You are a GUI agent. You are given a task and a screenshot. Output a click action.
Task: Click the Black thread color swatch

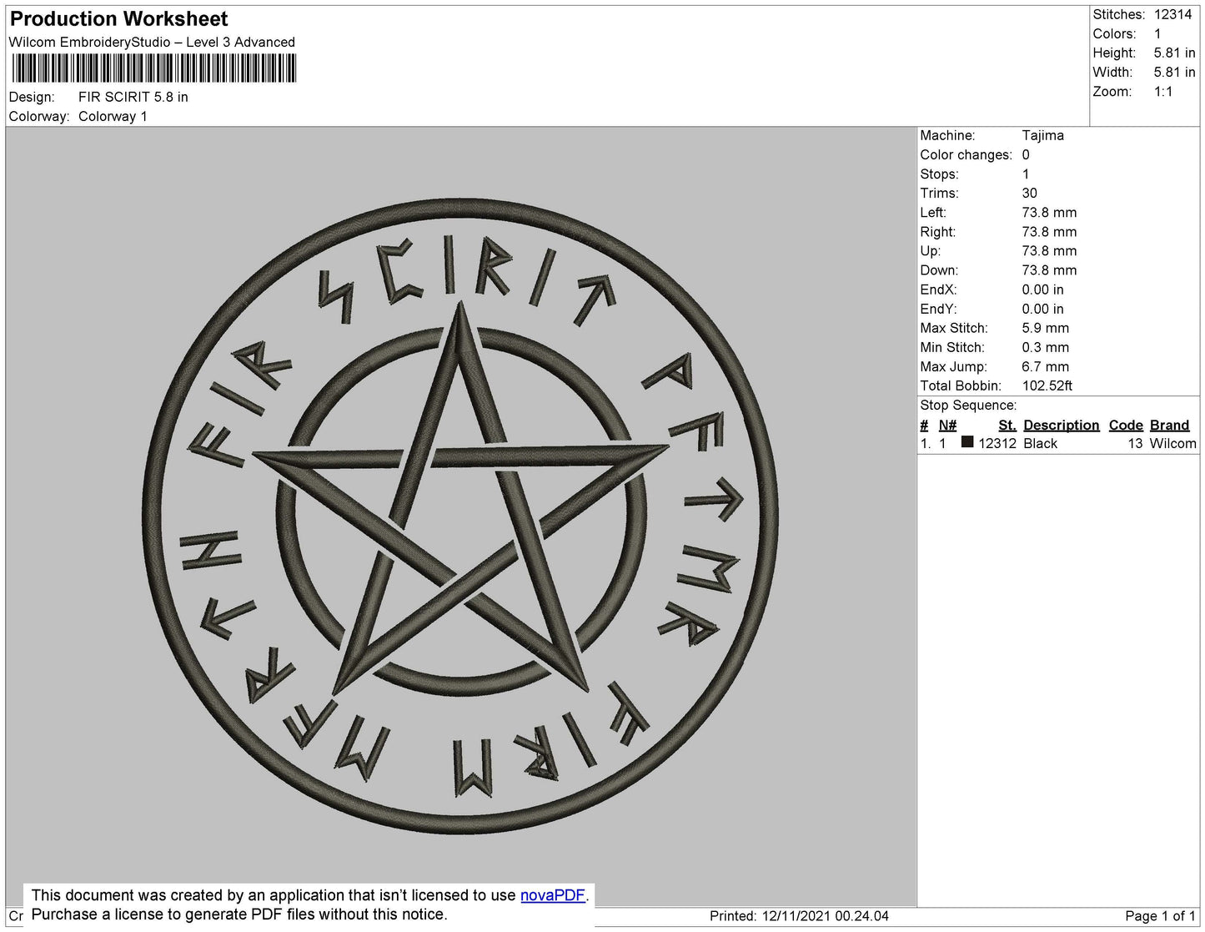click(967, 442)
